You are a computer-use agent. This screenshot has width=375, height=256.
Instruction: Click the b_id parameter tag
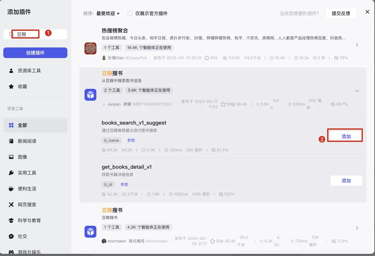tap(108, 184)
